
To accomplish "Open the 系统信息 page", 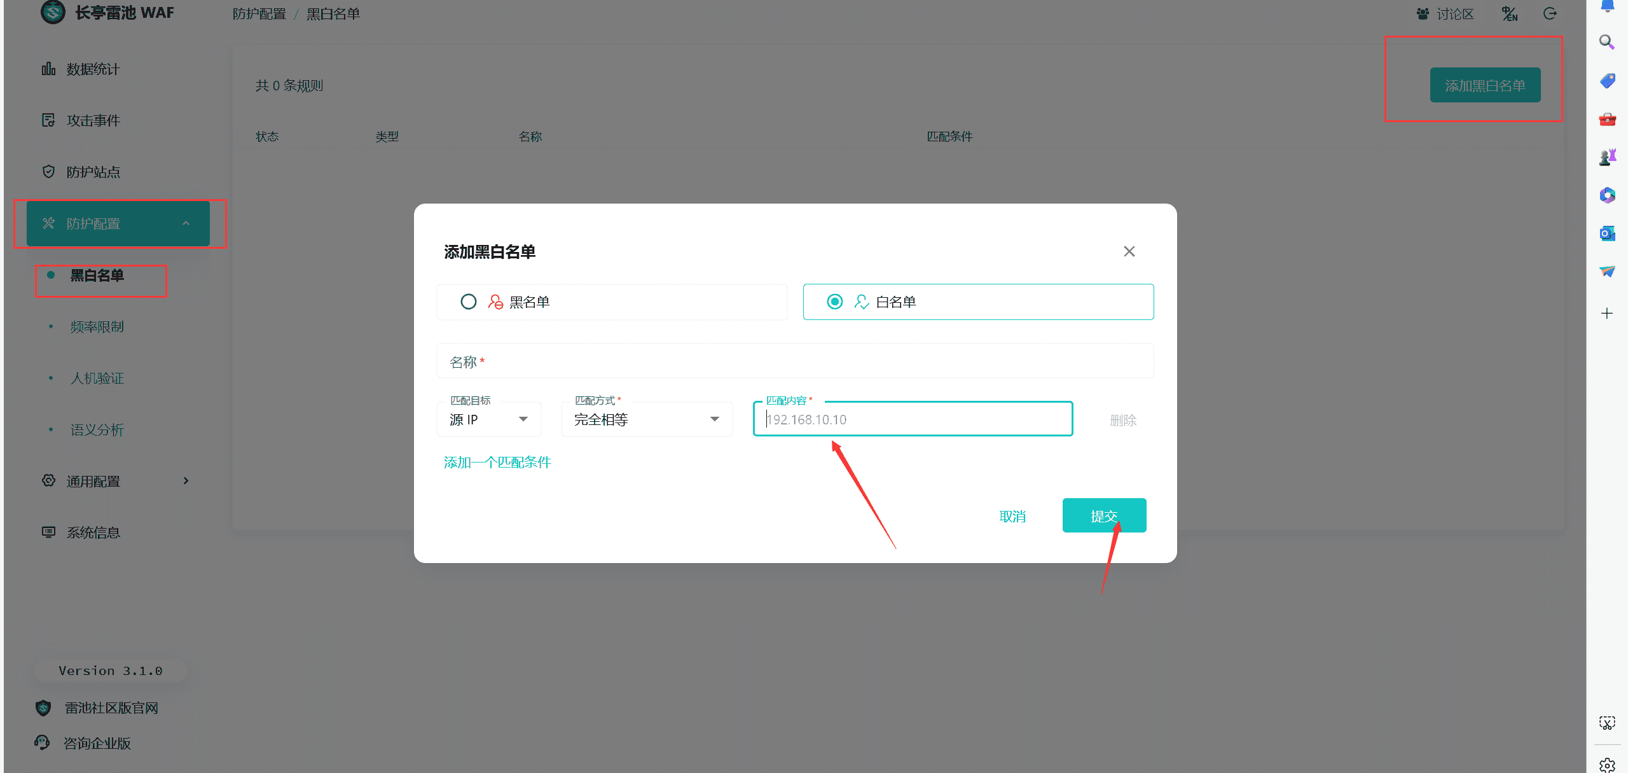I will click(x=93, y=532).
